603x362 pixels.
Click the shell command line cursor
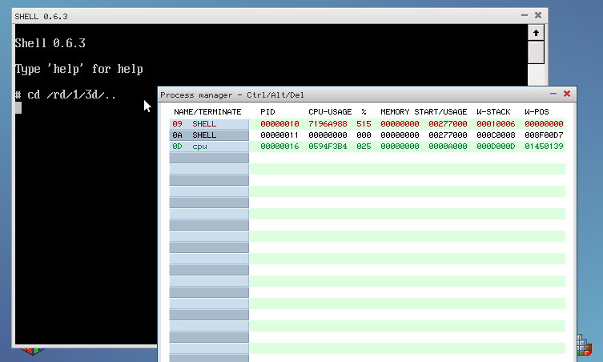tap(18, 108)
